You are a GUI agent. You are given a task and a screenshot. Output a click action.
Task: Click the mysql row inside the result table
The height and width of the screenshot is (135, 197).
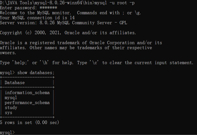tap(11, 98)
